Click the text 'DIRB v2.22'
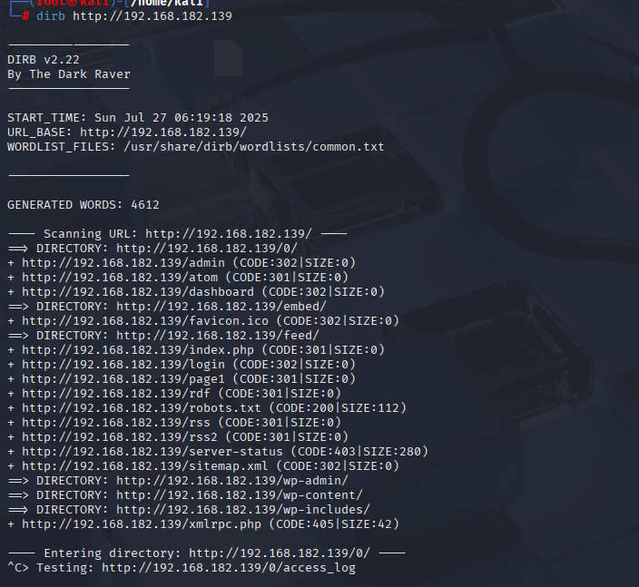This screenshot has height=587, width=639. pos(44,60)
